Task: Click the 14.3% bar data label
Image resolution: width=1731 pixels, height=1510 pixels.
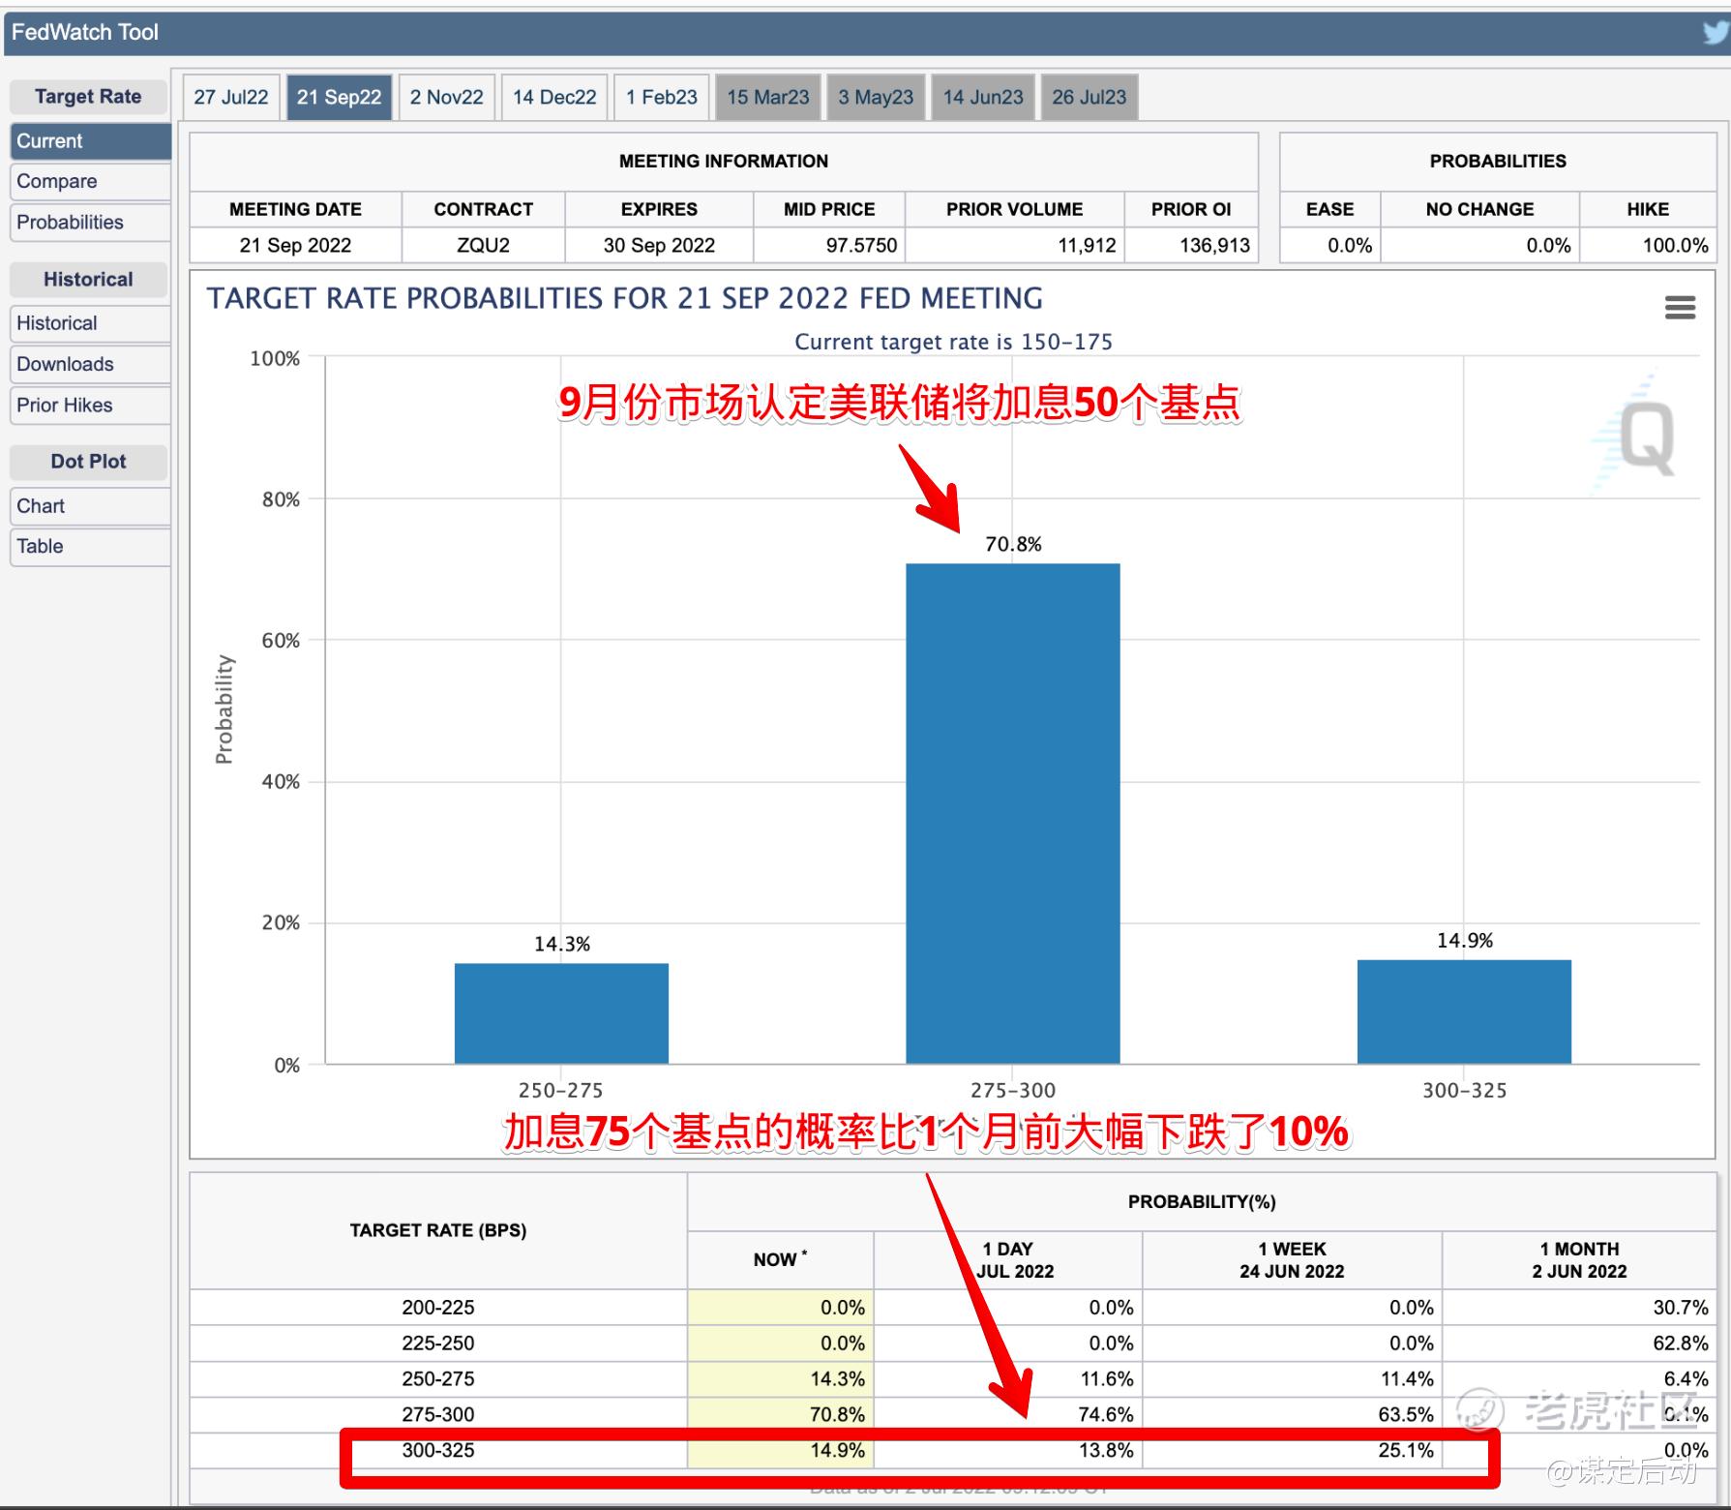Action: 562,944
